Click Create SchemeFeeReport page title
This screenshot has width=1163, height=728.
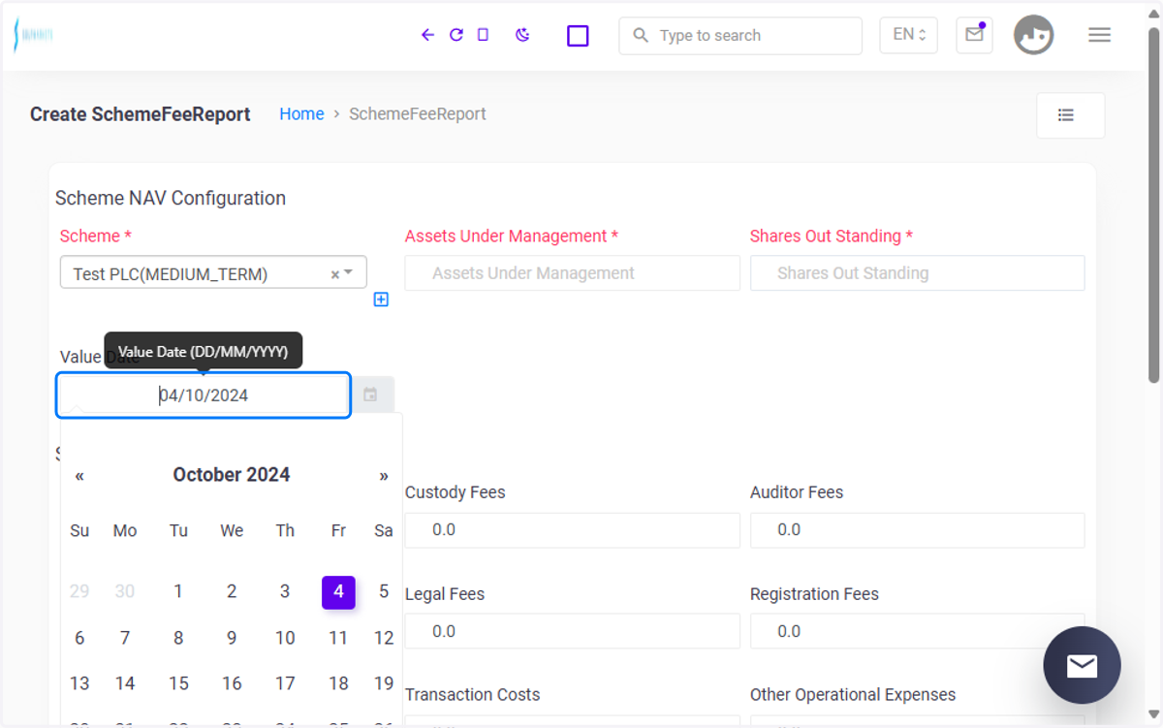click(x=141, y=114)
